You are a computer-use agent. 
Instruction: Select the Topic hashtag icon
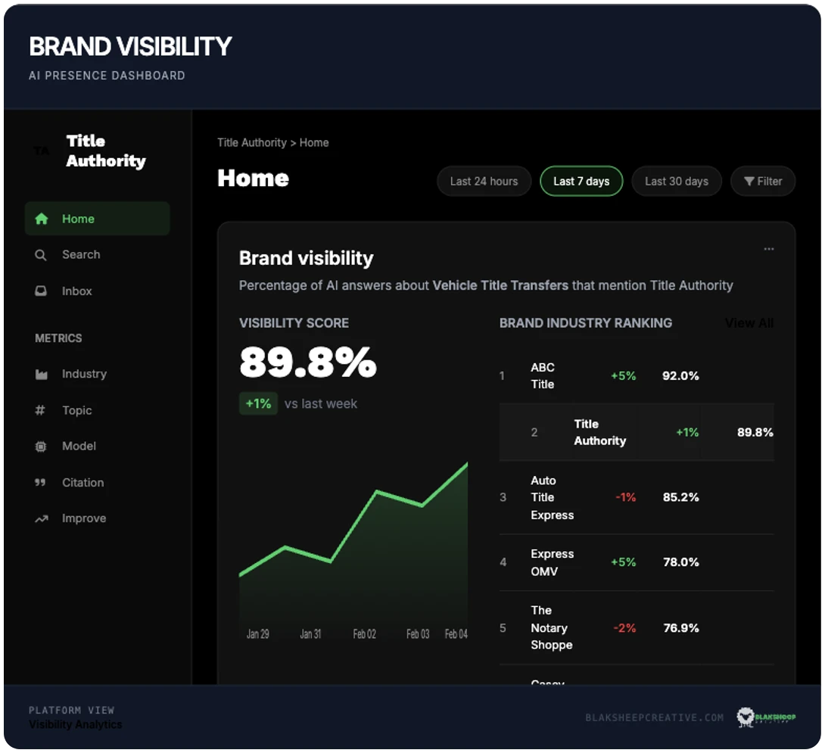(41, 410)
